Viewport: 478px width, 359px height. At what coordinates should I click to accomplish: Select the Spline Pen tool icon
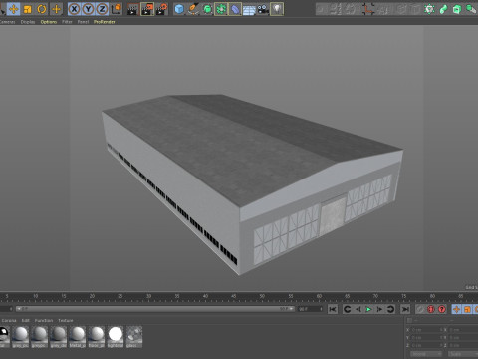coord(193,9)
